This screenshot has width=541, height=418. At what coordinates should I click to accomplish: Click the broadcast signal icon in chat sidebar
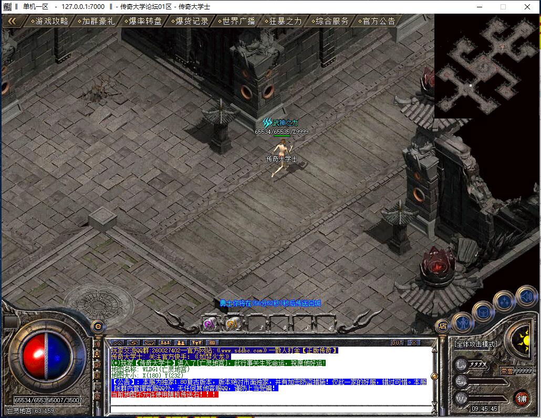click(98, 387)
